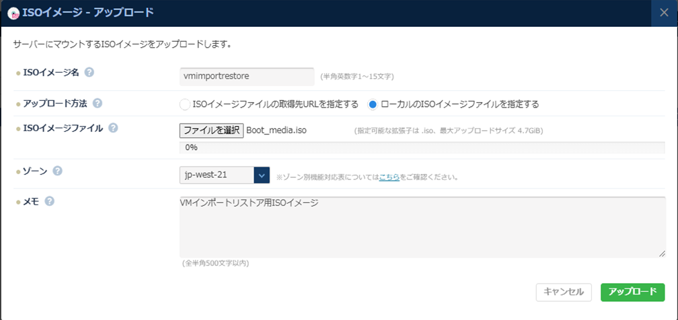Show help for the ゾーン field
Viewport: 678px width, 320px height.
58,171
